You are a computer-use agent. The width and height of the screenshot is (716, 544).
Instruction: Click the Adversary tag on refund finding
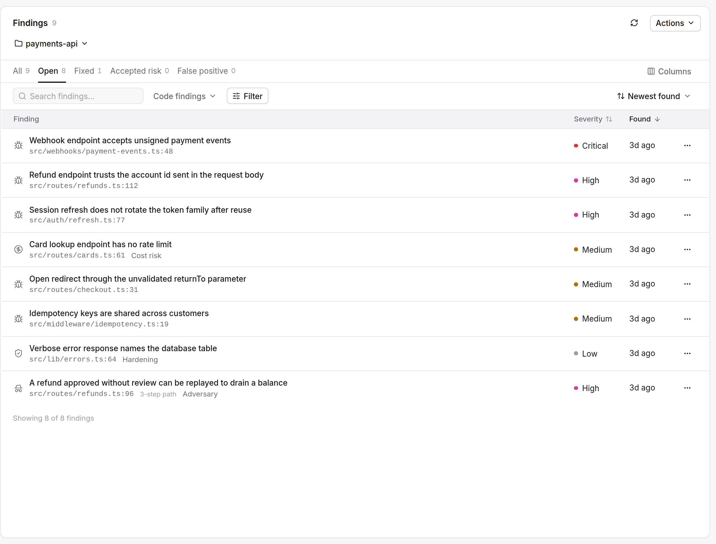(x=200, y=394)
